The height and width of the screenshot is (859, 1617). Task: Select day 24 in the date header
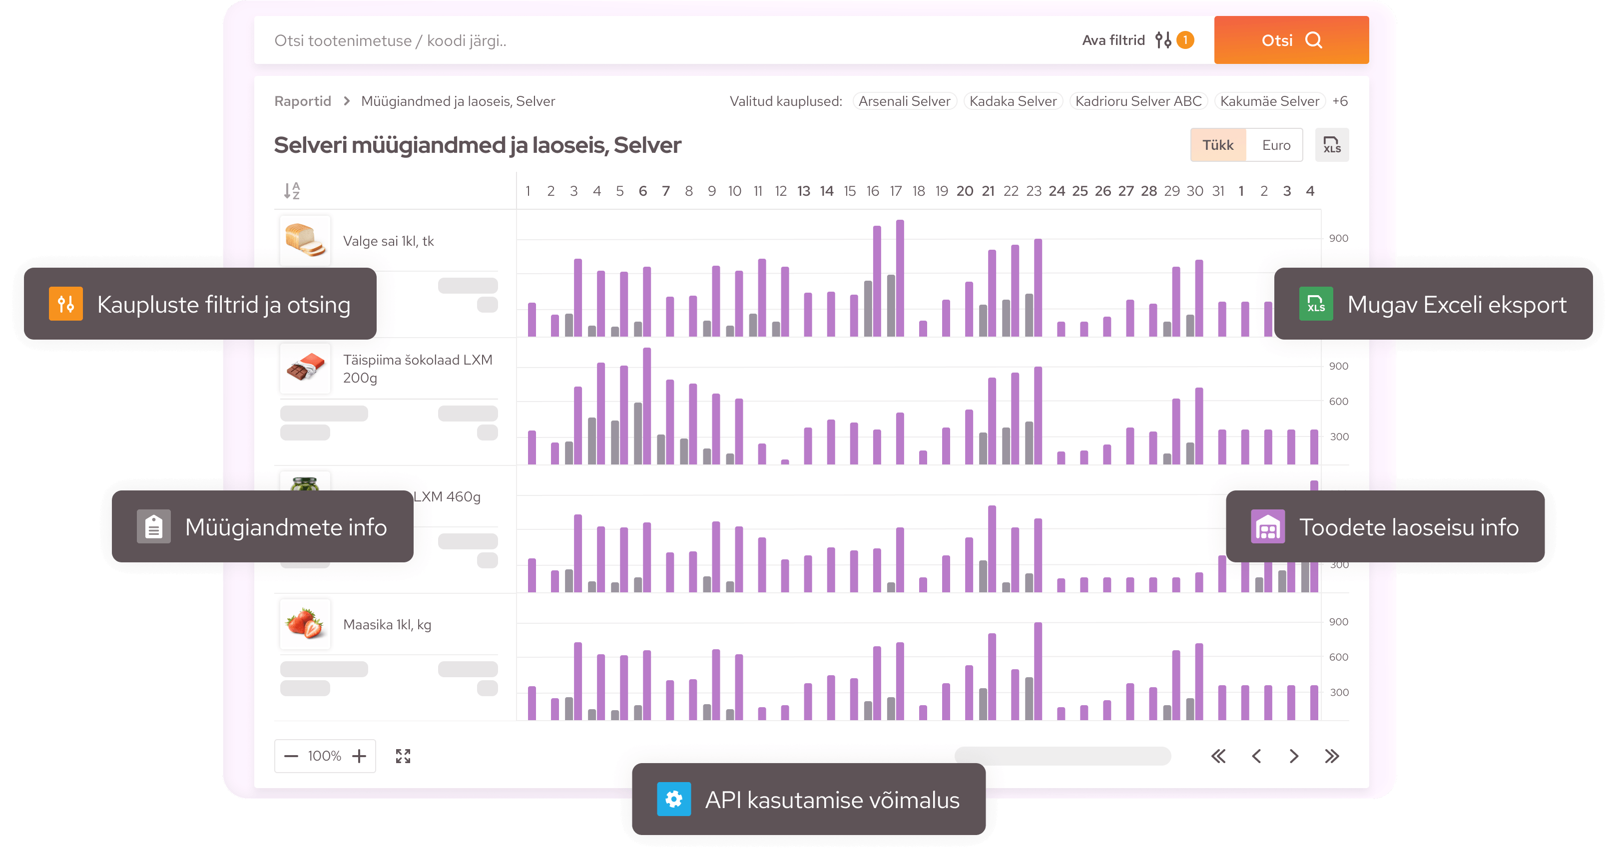[1057, 191]
